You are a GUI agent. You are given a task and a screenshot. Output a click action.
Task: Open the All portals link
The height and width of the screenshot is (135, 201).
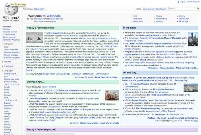(183, 21)
